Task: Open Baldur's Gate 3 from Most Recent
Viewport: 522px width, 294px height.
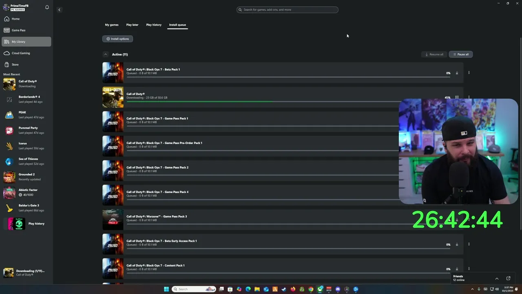Action: point(27,208)
